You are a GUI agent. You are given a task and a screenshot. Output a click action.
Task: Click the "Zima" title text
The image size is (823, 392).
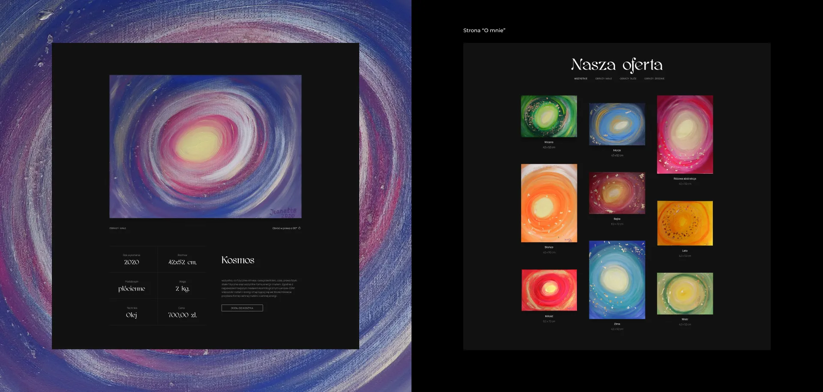617,324
